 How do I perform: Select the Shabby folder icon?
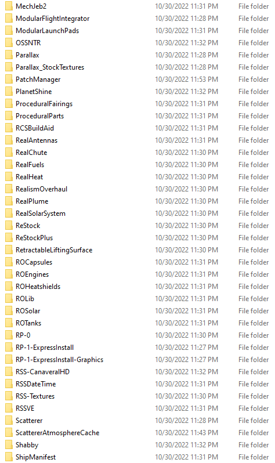click(9, 444)
